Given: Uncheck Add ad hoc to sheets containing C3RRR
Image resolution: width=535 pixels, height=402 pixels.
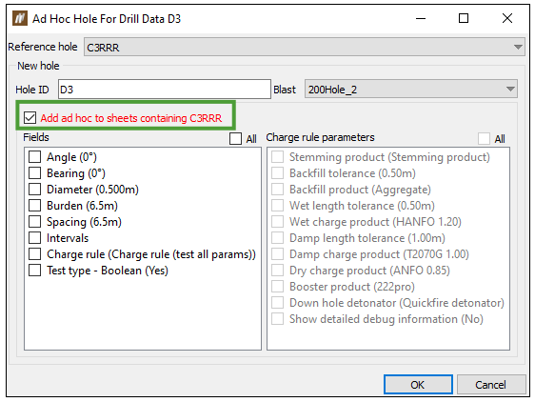Looking at the screenshot, I should [x=30, y=118].
